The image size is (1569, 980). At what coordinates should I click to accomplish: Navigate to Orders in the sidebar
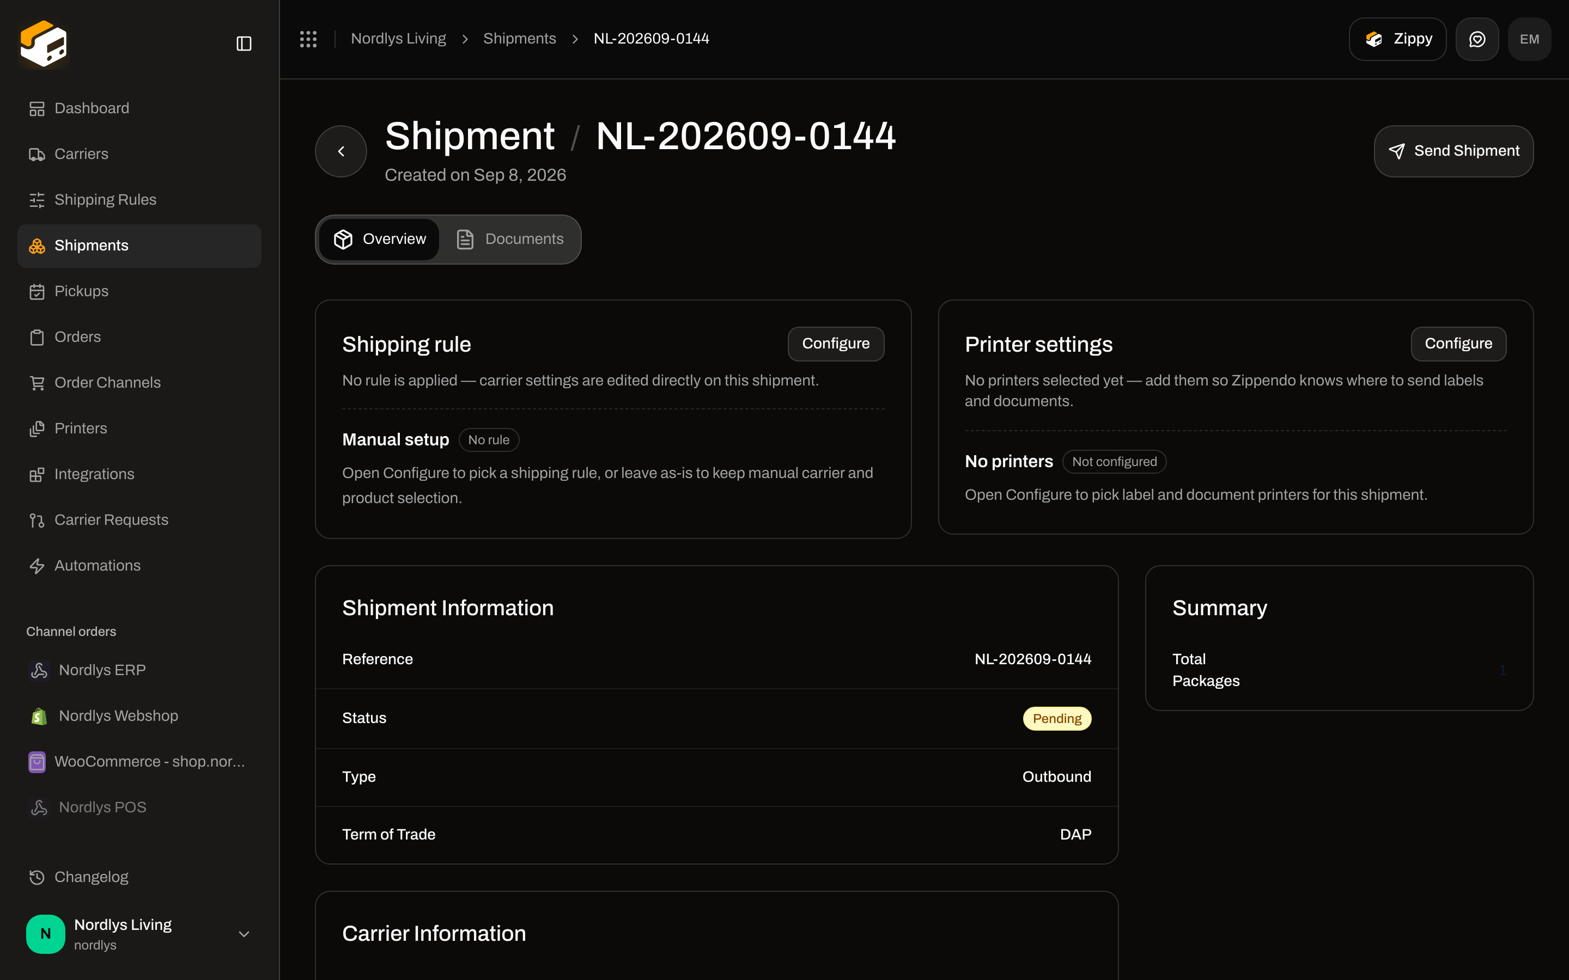pyautogui.click(x=139, y=337)
